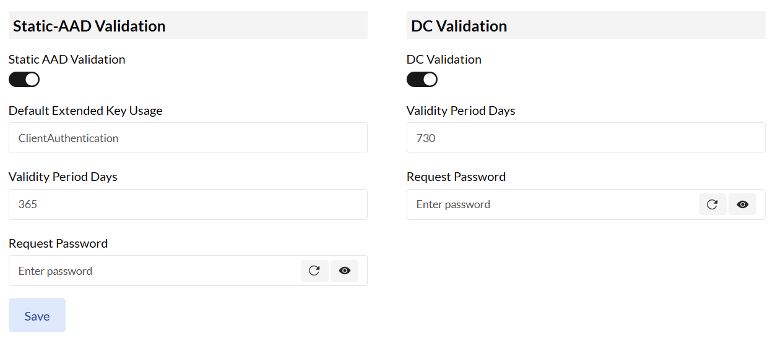
Task: Click the Default Extended Key Usage label
Action: (x=85, y=111)
